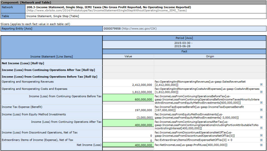Select 400,000,000 Continuing Operations After Tax value
The image size is (267, 151).
click(x=143, y=125)
